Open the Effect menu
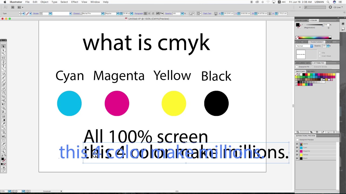The image size is (346, 194). [75, 2]
